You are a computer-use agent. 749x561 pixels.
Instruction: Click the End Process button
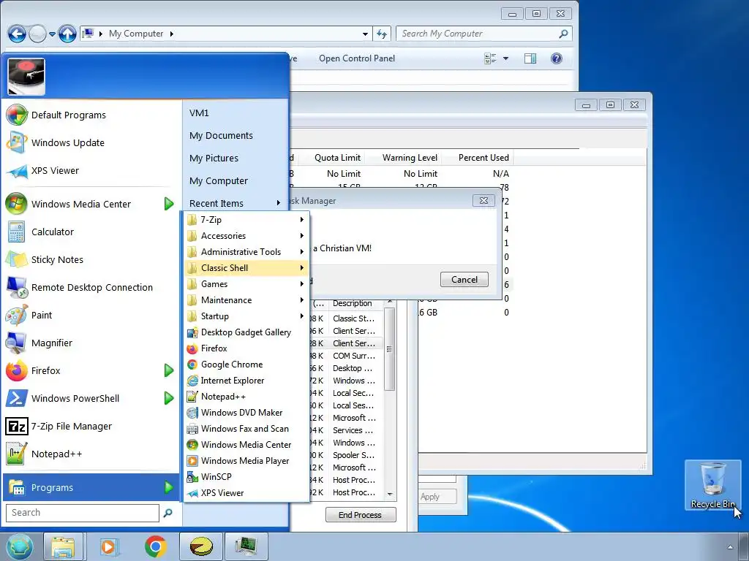pos(361,515)
